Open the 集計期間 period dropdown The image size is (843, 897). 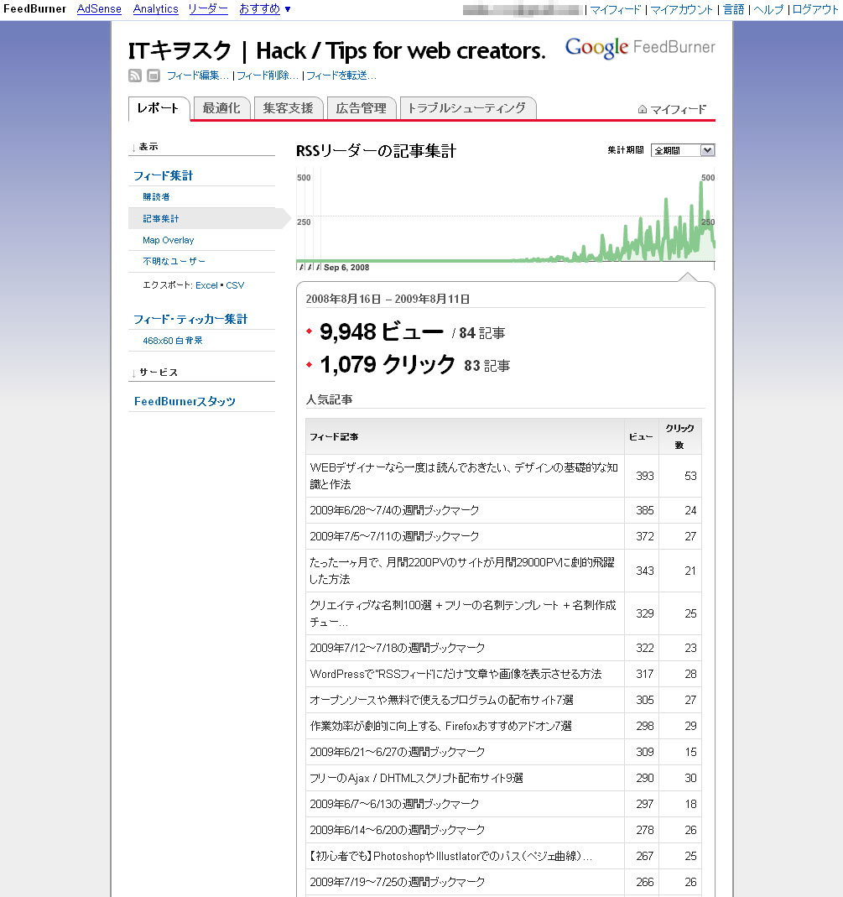pos(682,150)
